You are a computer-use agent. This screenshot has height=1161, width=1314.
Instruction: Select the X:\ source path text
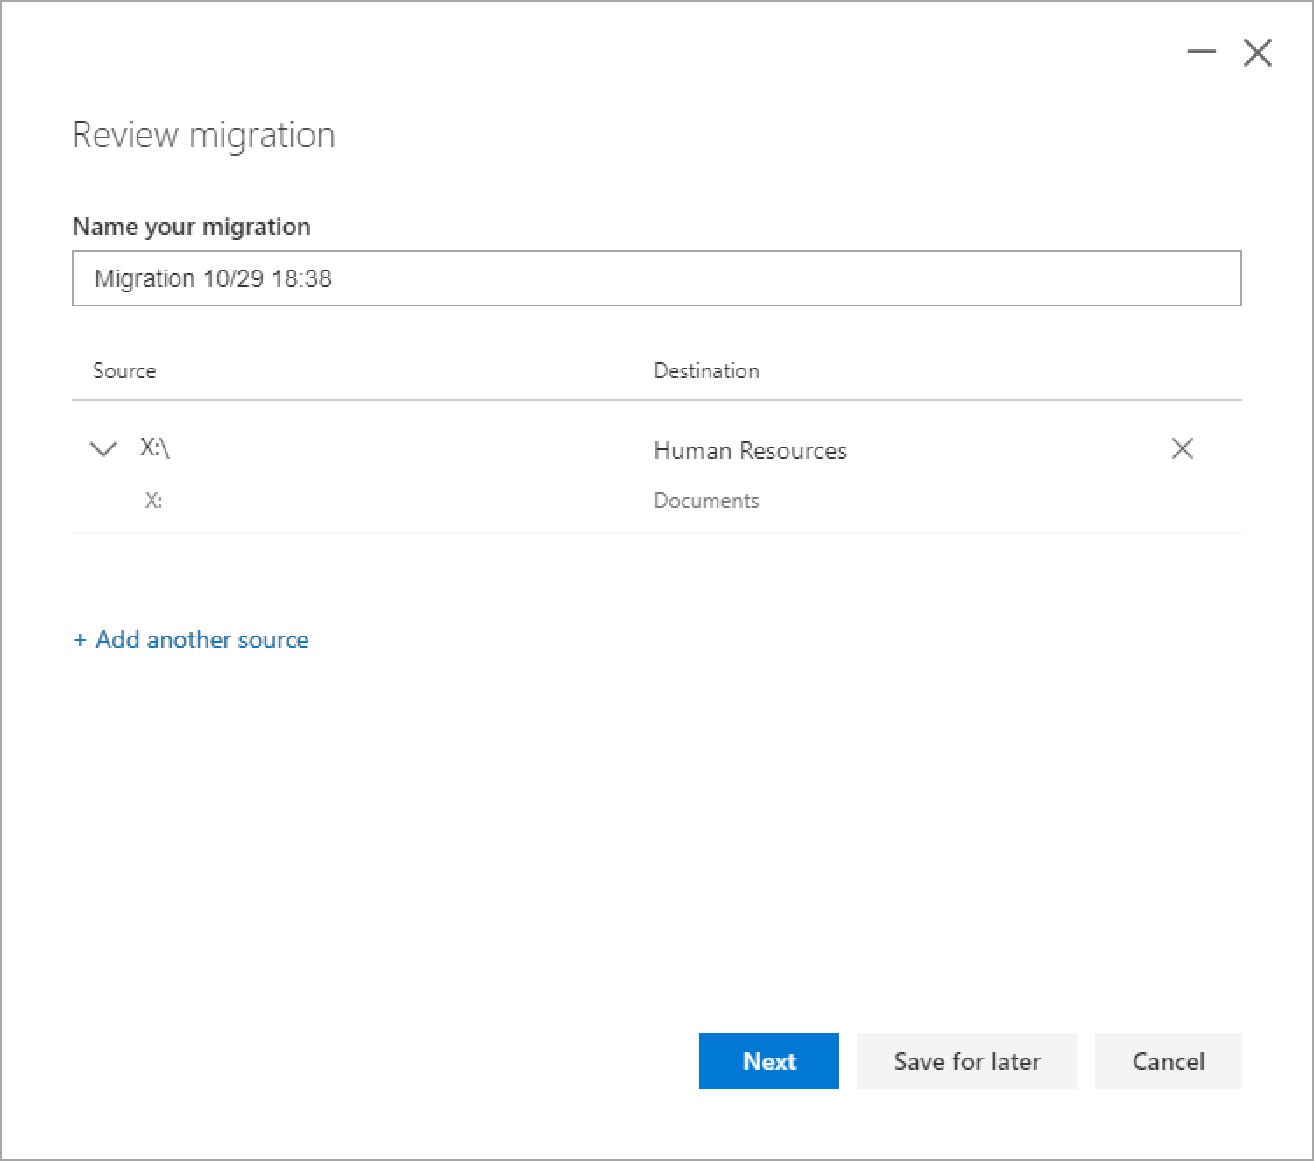tap(155, 448)
